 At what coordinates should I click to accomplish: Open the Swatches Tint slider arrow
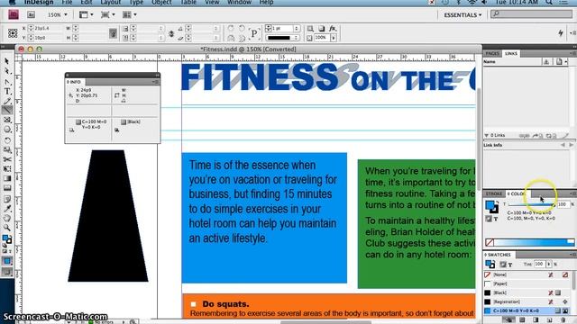(549, 264)
